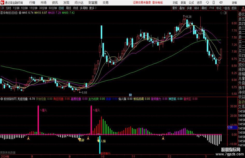Click the MA5: 6.74 value
This screenshot has height=158, width=245.
click(28, 13)
